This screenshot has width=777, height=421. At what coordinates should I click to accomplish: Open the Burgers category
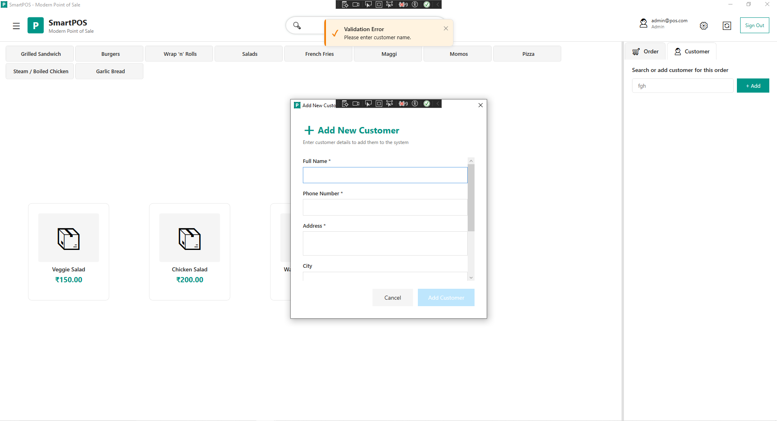point(110,54)
